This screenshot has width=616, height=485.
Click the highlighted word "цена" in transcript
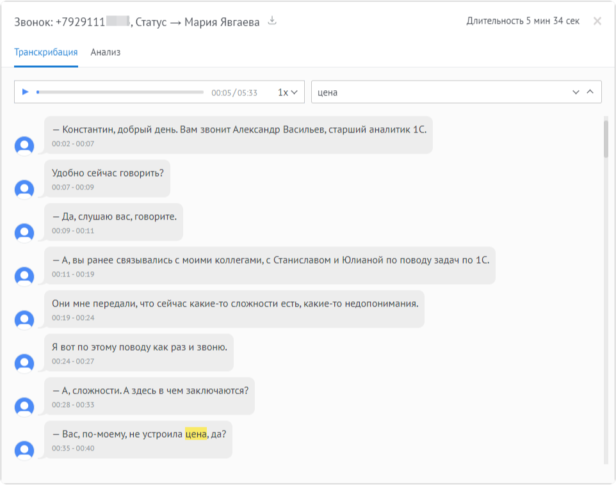click(196, 434)
